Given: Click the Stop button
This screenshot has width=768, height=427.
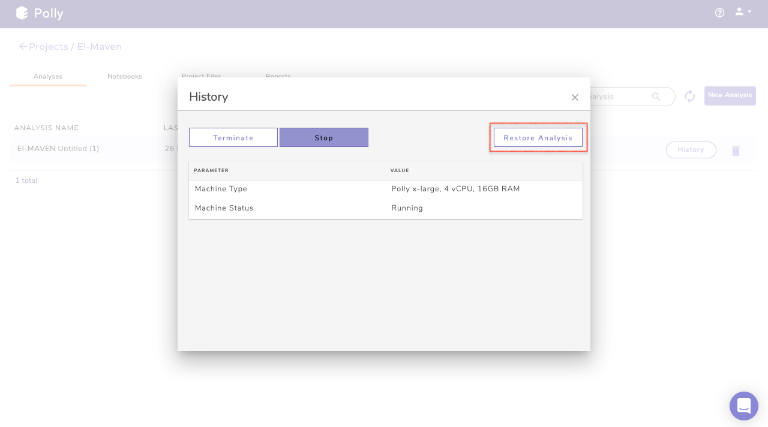Looking at the screenshot, I should tap(324, 137).
